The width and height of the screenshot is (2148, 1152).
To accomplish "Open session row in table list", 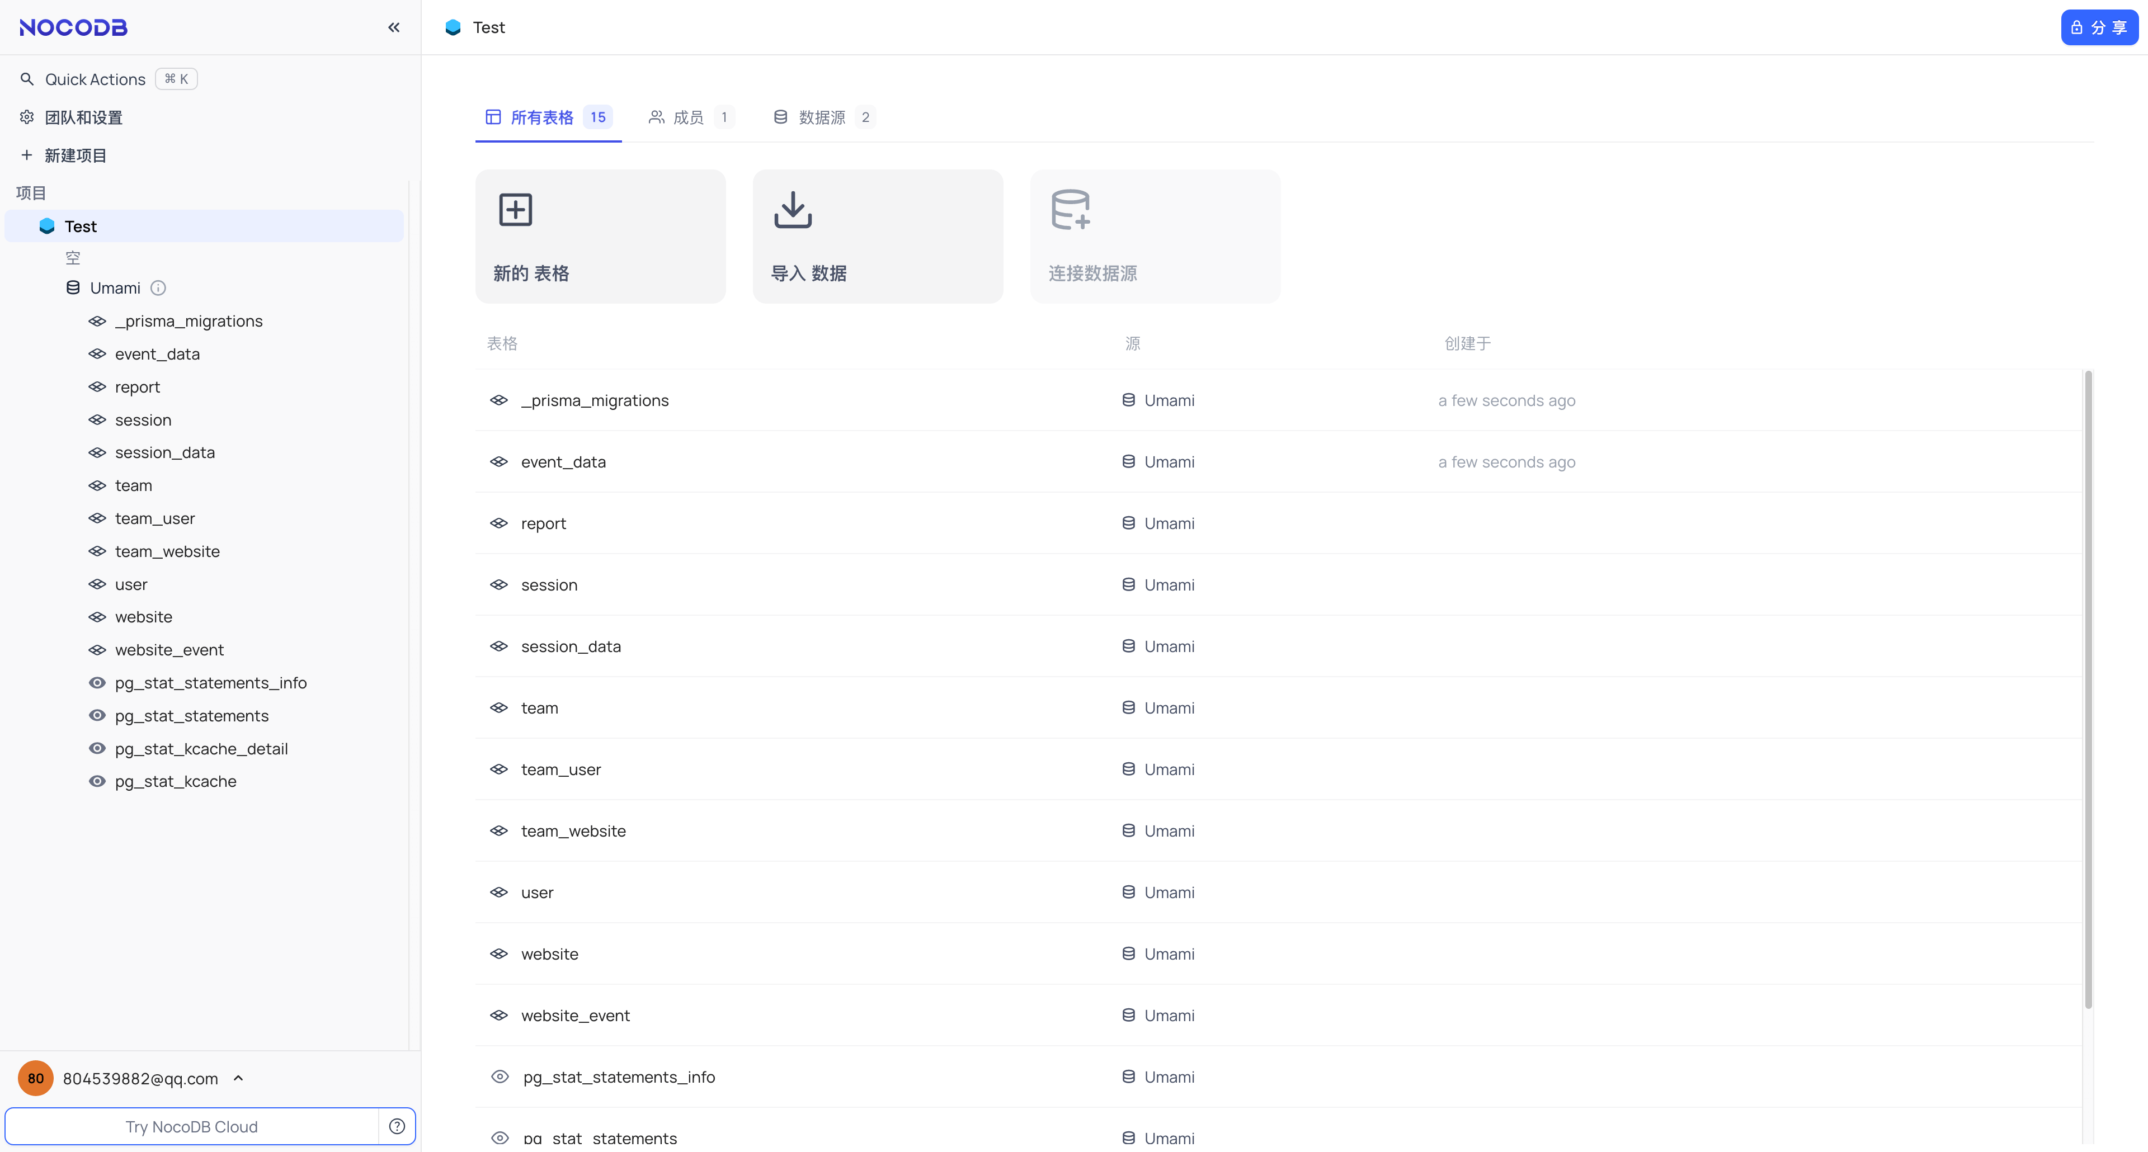I will coord(1278,585).
